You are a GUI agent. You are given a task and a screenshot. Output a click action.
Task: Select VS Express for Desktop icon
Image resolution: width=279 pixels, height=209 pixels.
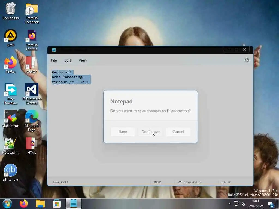tap(32, 94)
